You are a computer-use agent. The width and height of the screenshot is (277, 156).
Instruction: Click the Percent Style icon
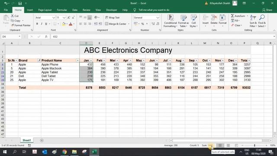pos(142,24)
